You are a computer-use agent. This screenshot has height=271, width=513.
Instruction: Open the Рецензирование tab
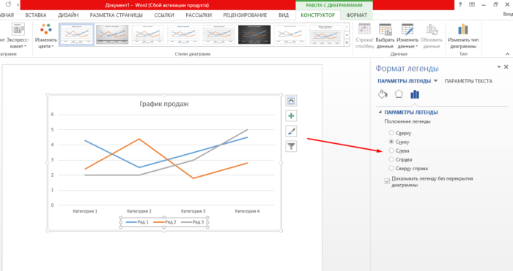(245, 15)
